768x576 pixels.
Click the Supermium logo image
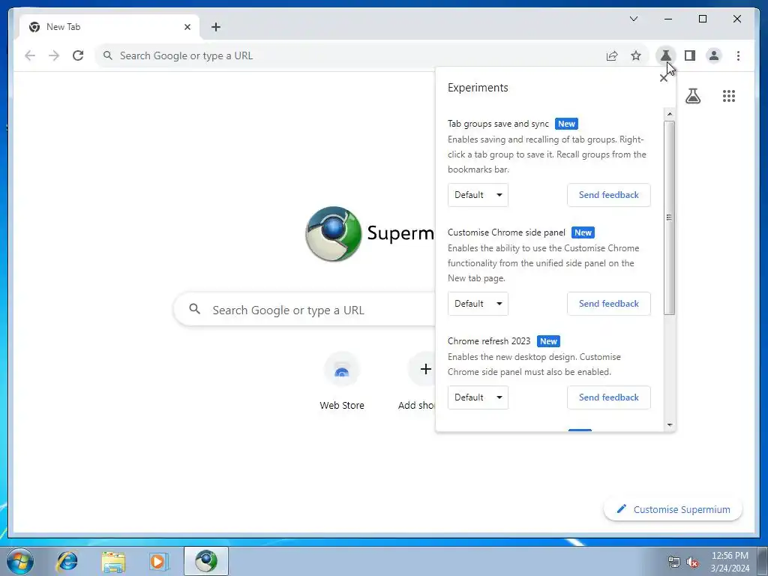click(334, 234)
